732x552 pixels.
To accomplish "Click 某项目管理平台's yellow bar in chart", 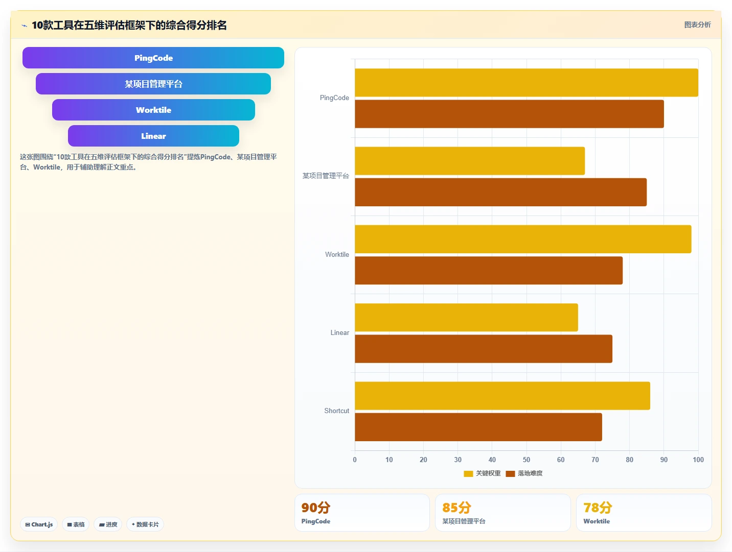I will [x=470, y=161].
